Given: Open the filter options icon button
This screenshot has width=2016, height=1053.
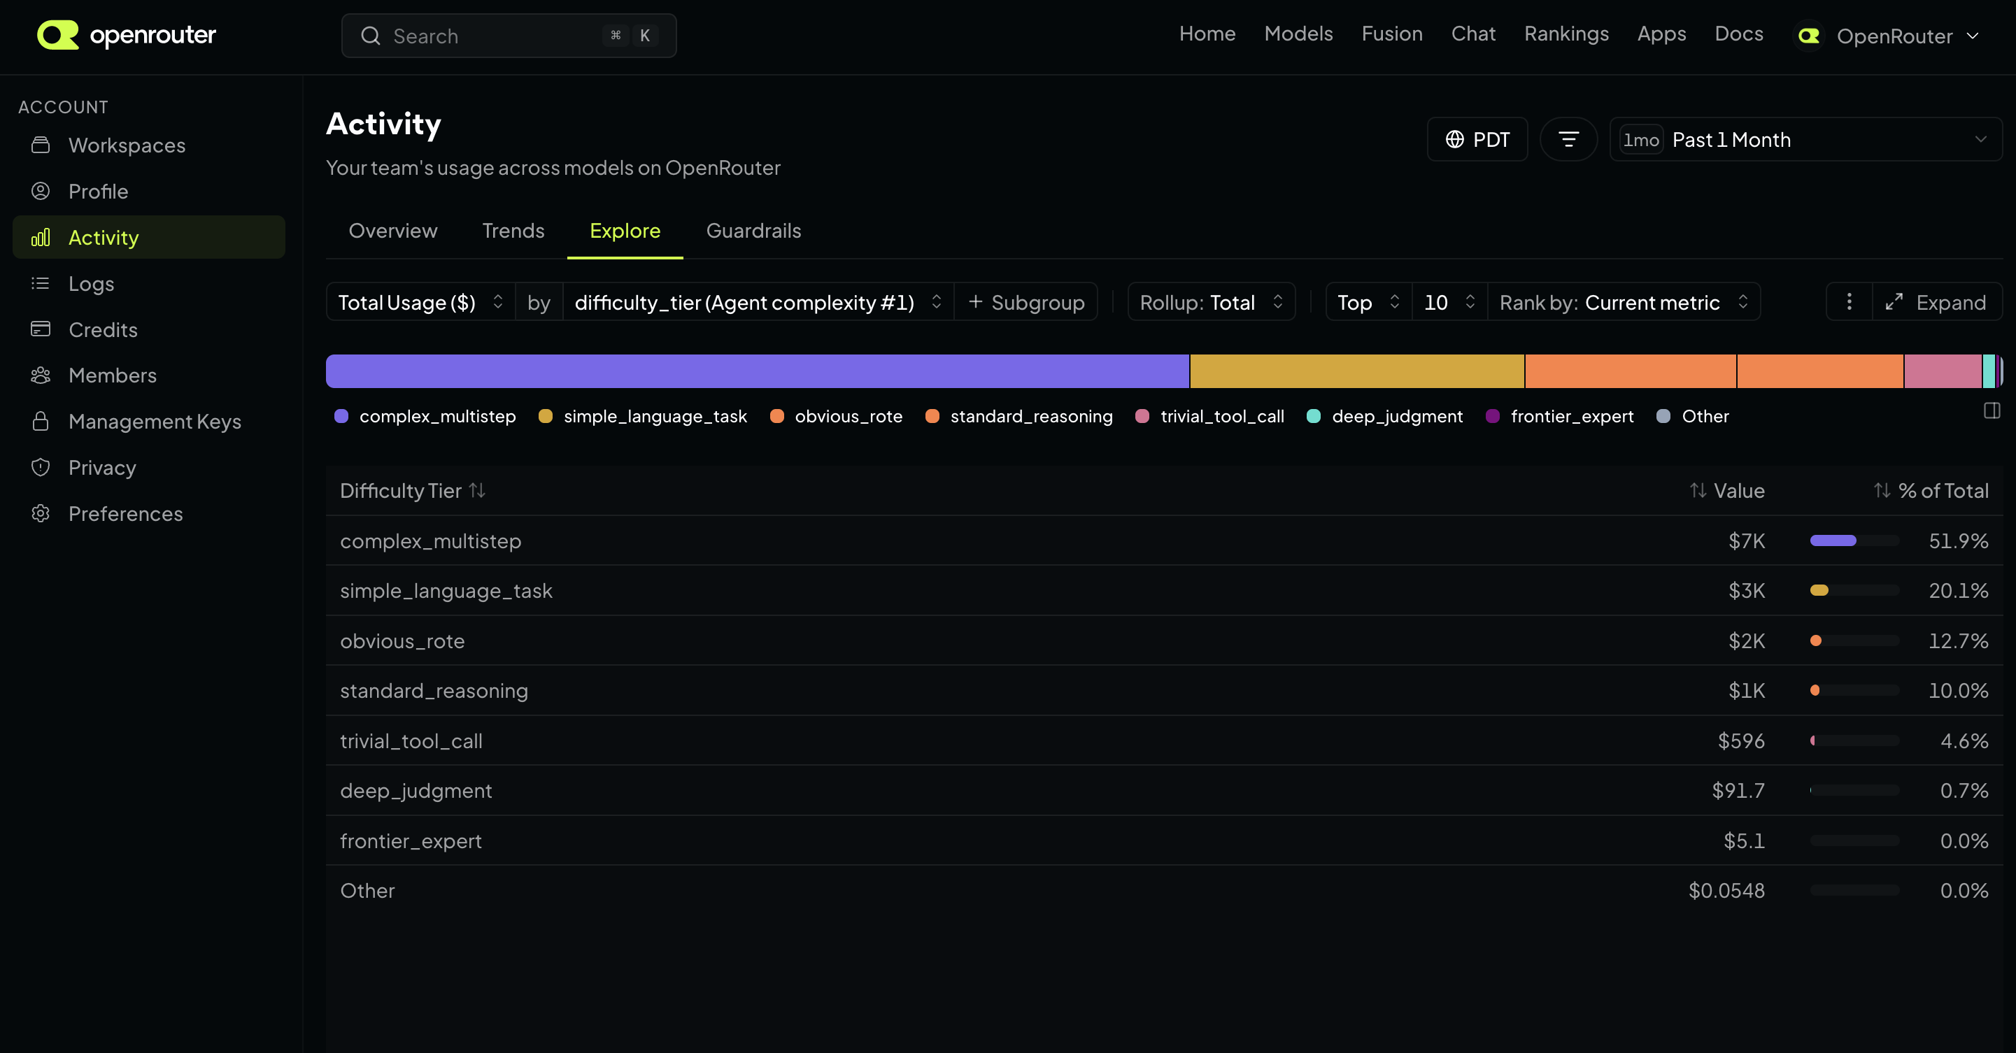Looking at the screenshot, I should pyautogui.click(x=1568, y=140).
